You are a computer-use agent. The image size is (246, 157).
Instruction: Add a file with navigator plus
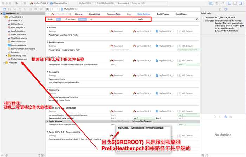click(x=2, y=155)
